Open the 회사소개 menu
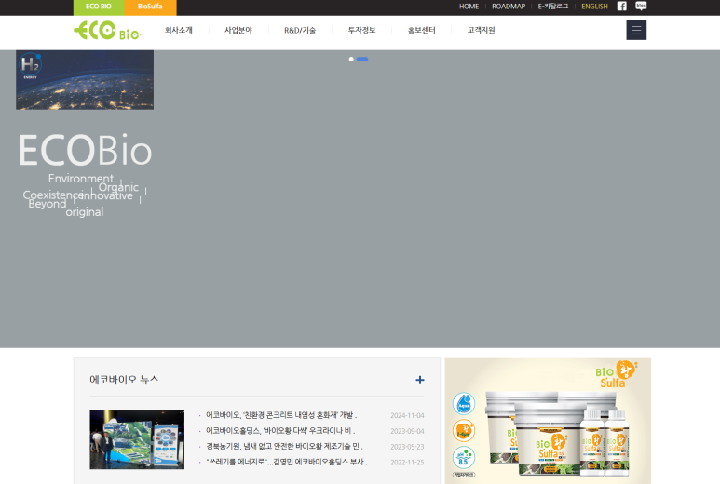 (x=179, y=31)
